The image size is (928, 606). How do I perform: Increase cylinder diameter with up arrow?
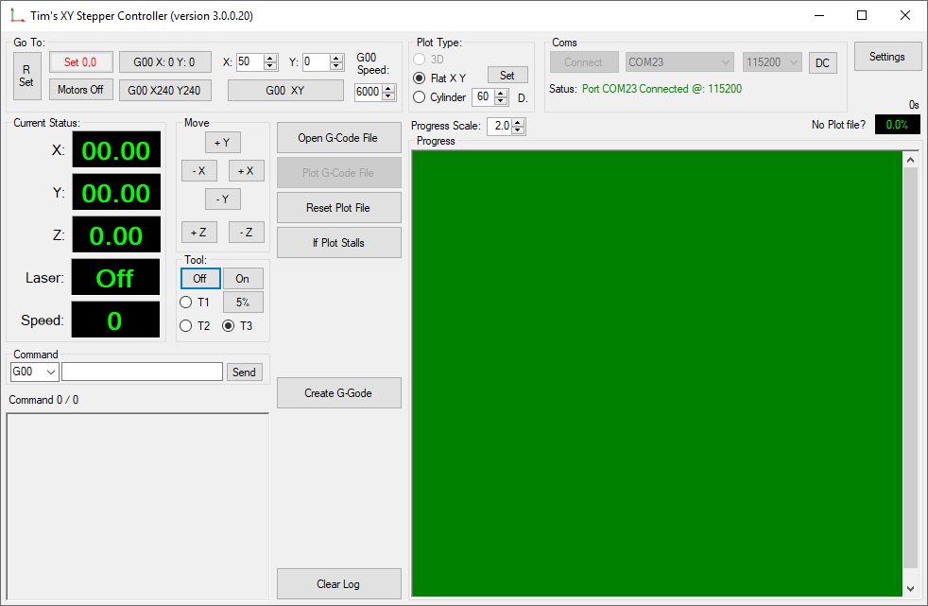pos(501,93)
